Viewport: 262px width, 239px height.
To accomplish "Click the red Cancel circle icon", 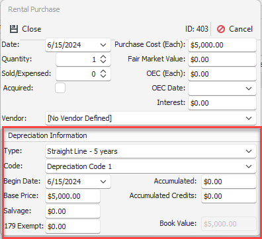I will [x=221, y=29].
